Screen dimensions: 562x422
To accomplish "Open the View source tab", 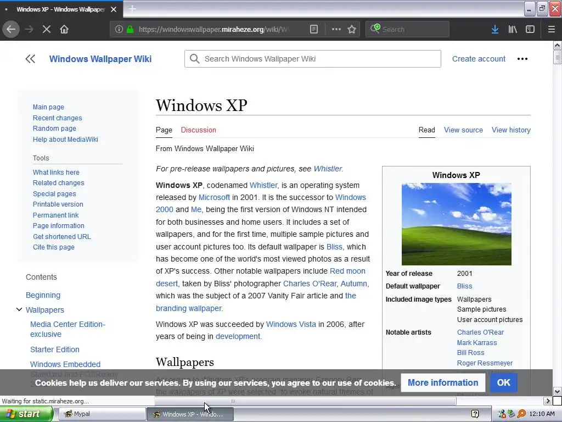I will point(463,130).
